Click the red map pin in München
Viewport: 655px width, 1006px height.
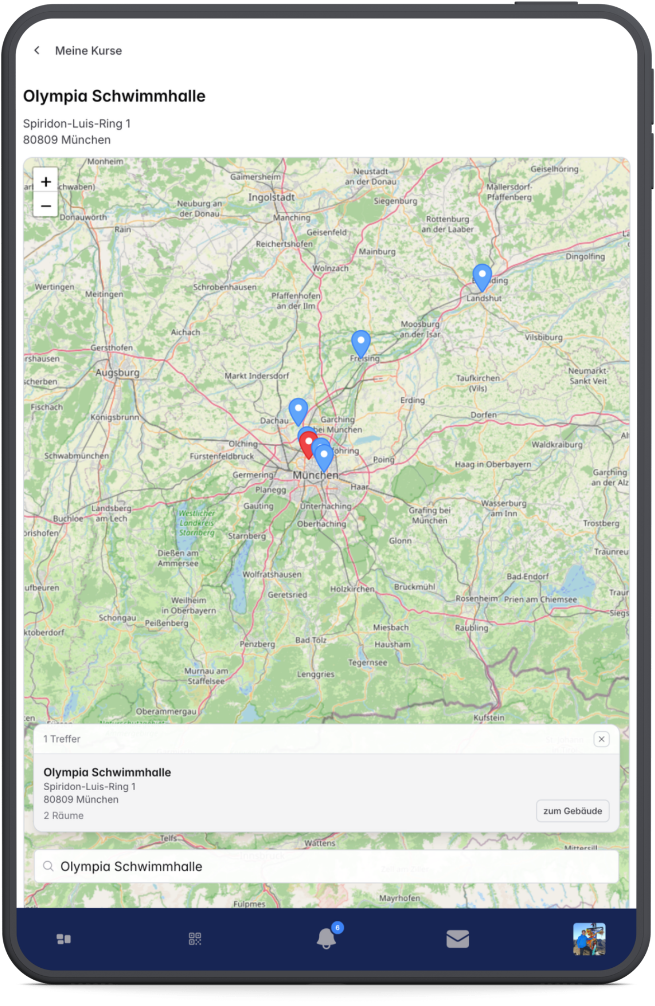tap(308, 444)
